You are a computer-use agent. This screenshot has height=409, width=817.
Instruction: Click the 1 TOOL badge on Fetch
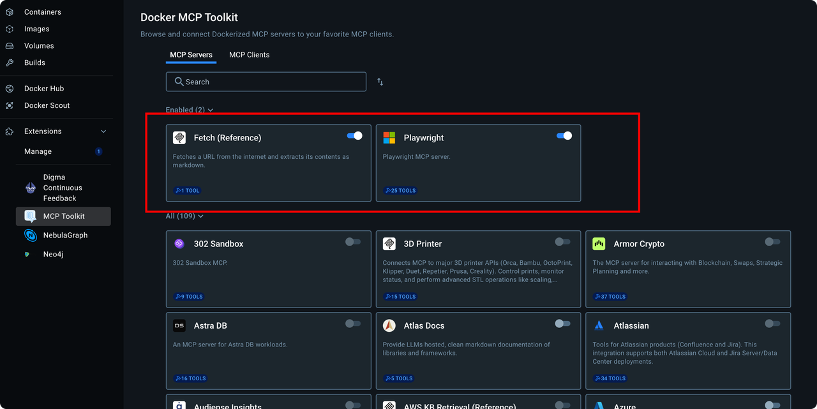coord(188,190)
